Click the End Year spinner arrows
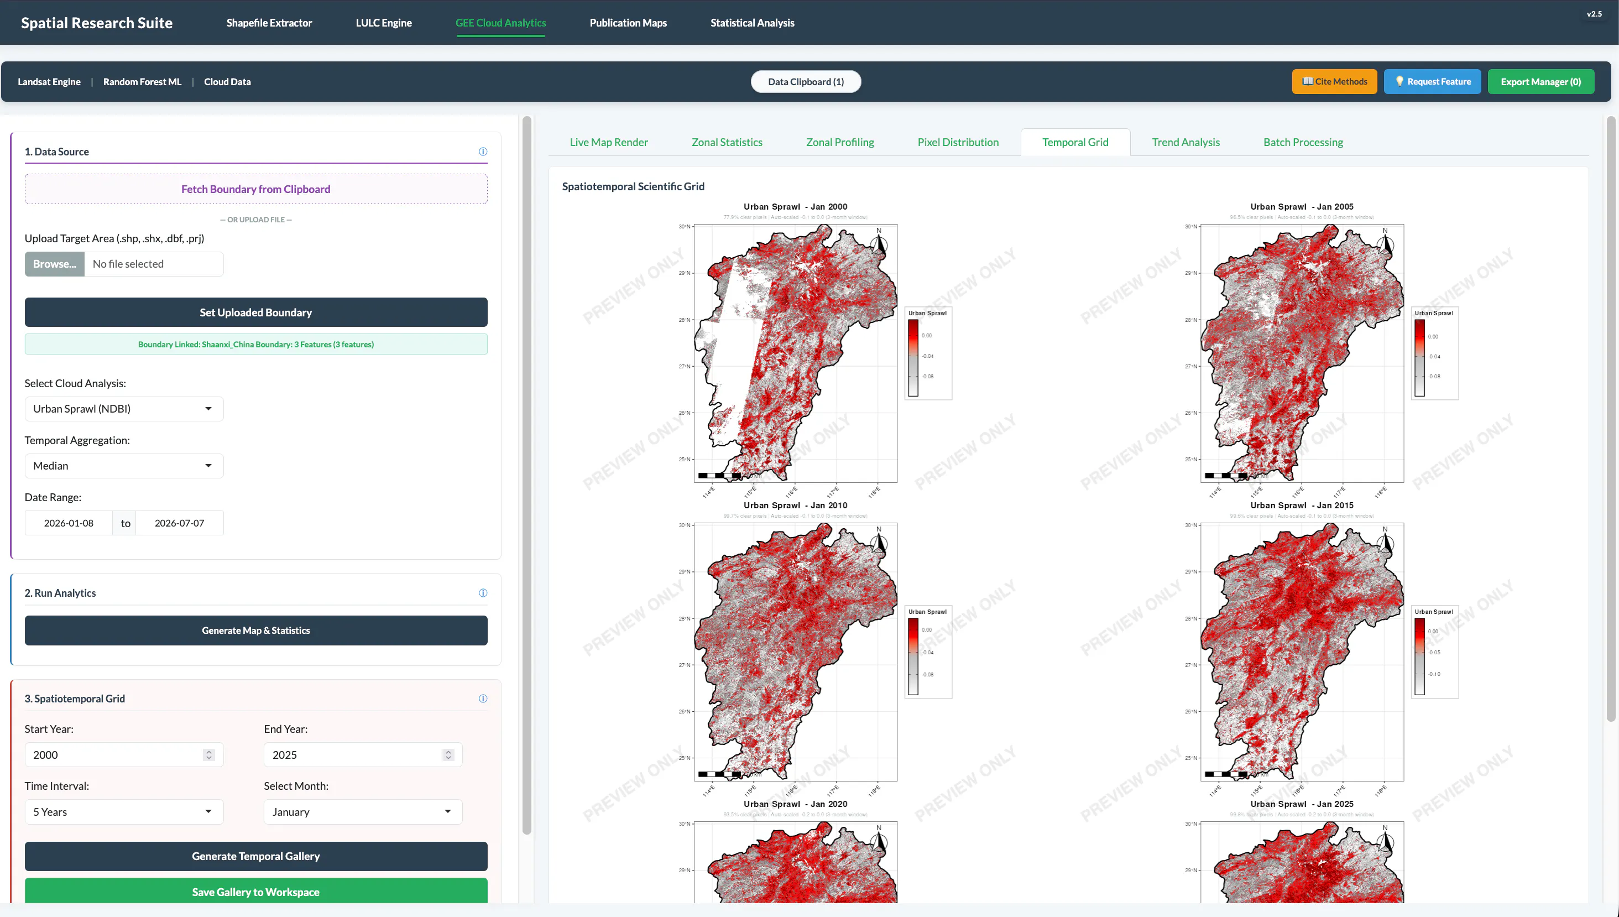1619x917 pixels. coord(448,754)
